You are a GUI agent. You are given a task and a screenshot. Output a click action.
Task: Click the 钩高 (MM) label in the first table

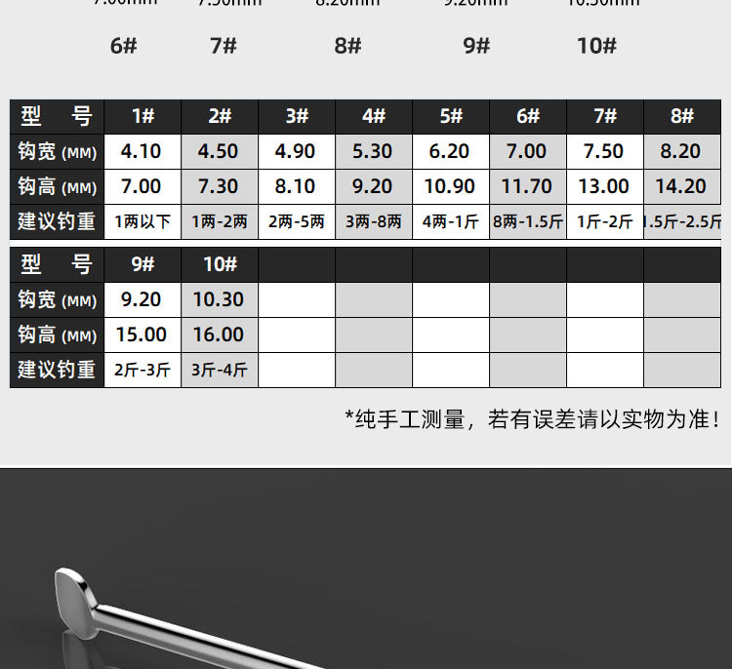click(57, 186)
